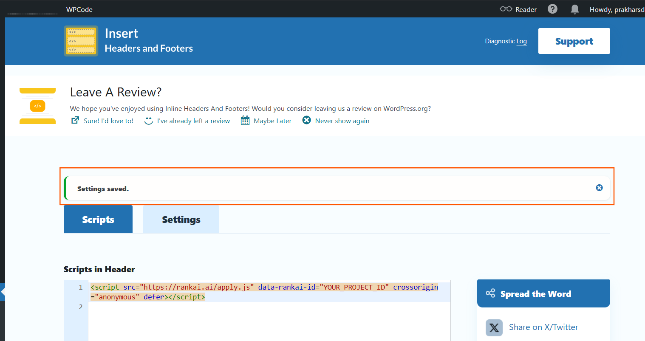Image resolution: width=645 pixels, height=341 pixels.
Task: Click the Insert Headers and Footers logo
Action: (81, 41)
